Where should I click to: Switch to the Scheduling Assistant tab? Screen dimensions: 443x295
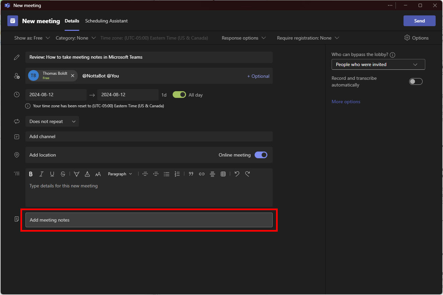[106, 21]
